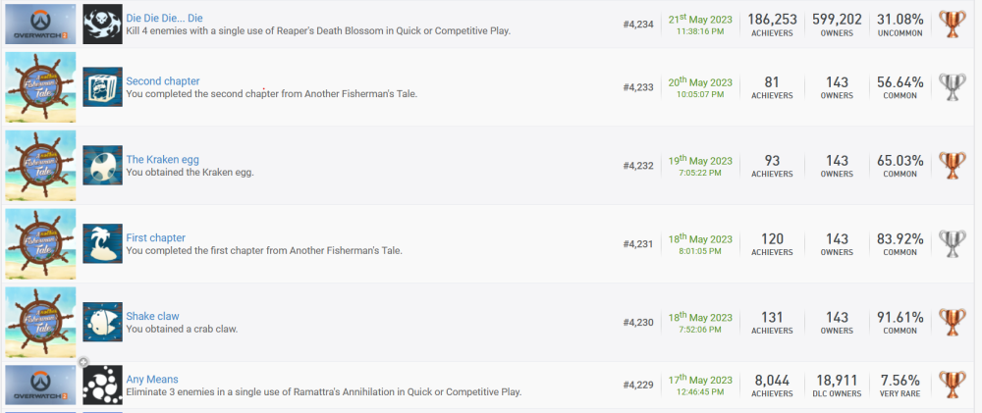Open the Die Die Die... Die achievement link

(x=164, y=18)
